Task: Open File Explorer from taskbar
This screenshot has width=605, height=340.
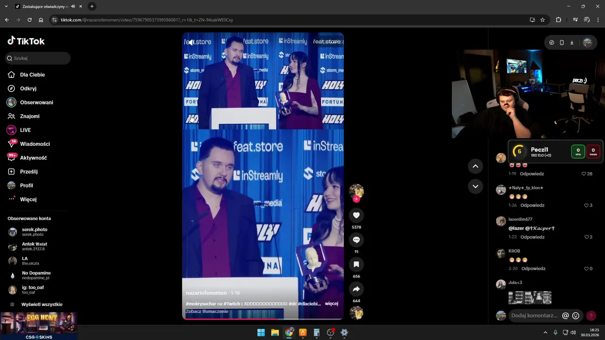Action: tap(275, 332)
